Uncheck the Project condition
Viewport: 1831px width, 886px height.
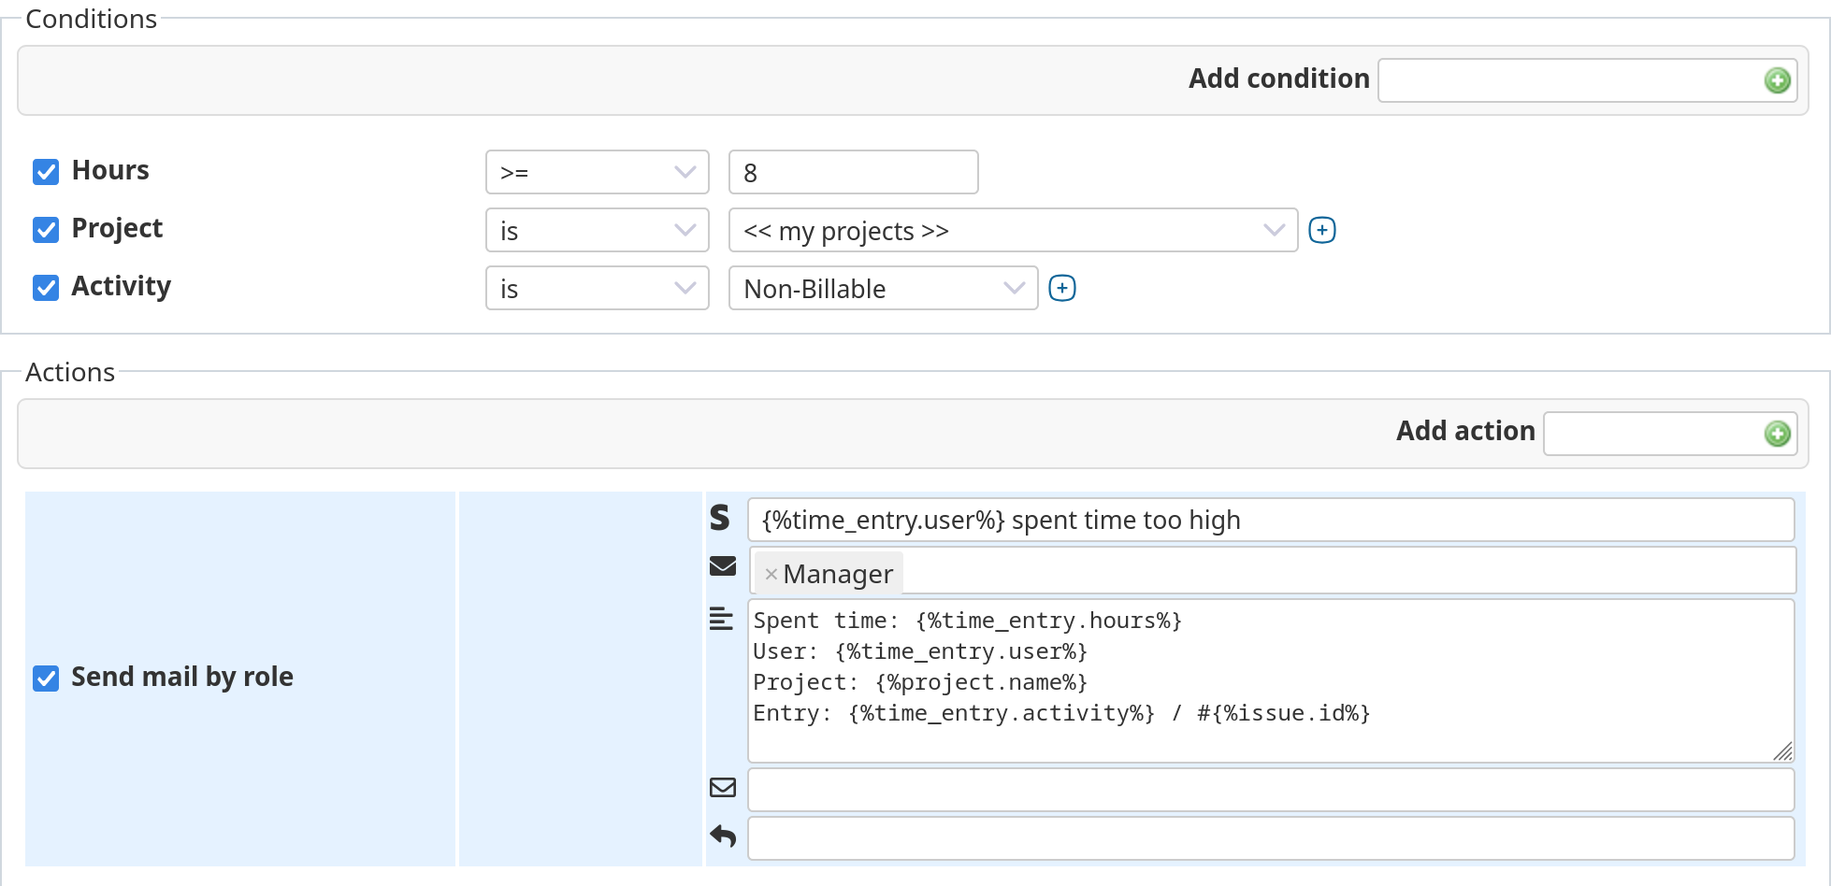[x=46, y=229]
